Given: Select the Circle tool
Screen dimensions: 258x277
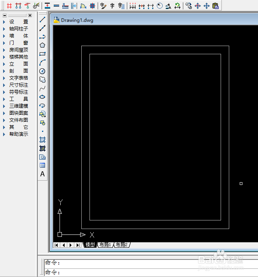Looking at the screenshot, I should 42,71.
